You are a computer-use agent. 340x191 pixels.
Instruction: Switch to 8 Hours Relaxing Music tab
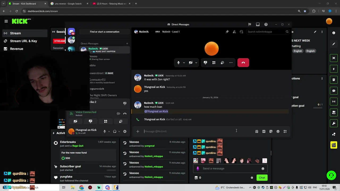pyautogui.click(x=112, y=4)
